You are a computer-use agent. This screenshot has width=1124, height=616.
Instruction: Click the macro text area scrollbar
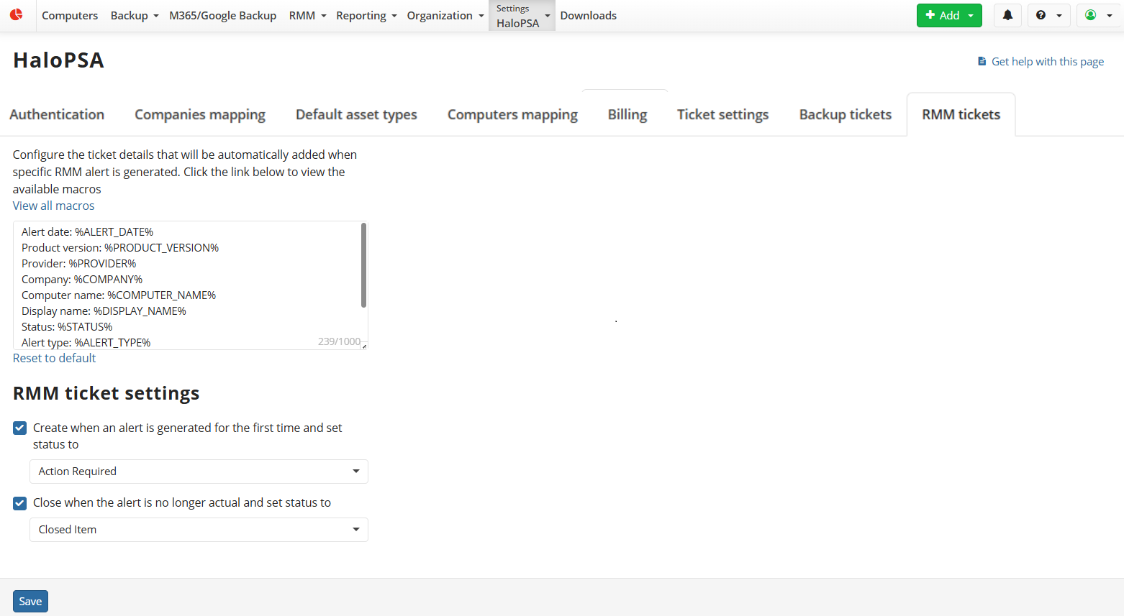[363, 265]
